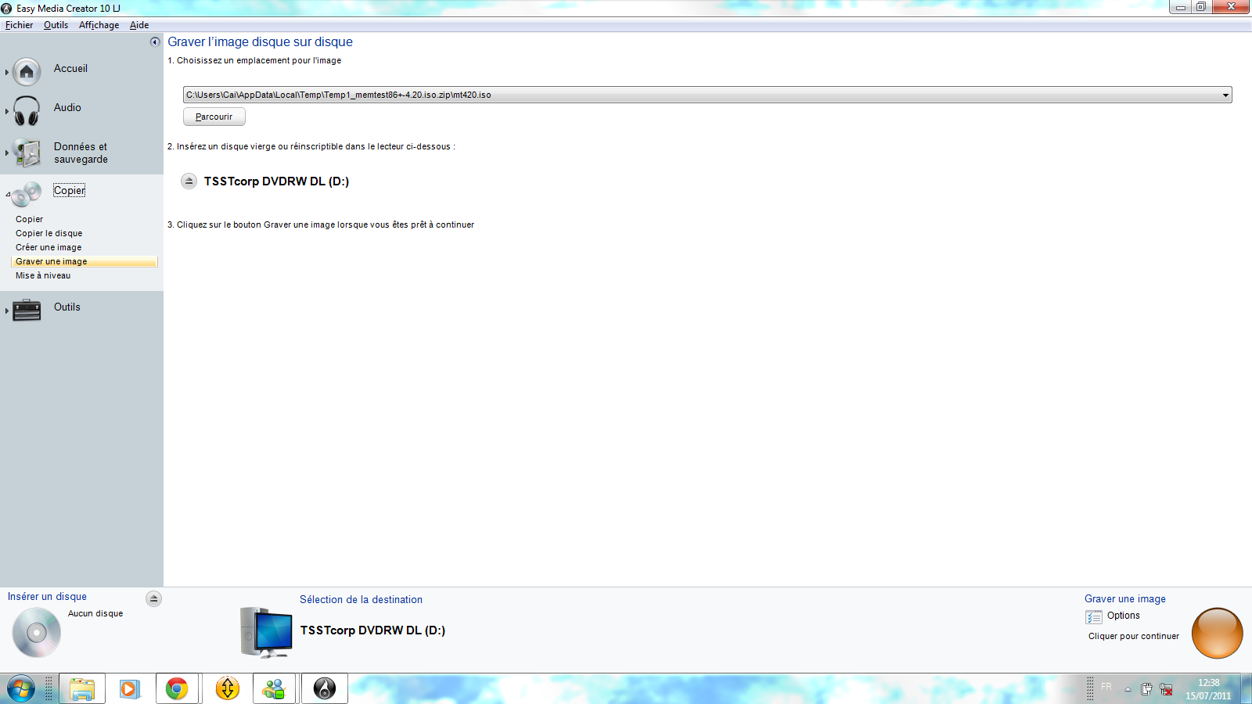Screen dimensions: 1252x704
Task: Click the Options list icon
Action: (1094, 617)
